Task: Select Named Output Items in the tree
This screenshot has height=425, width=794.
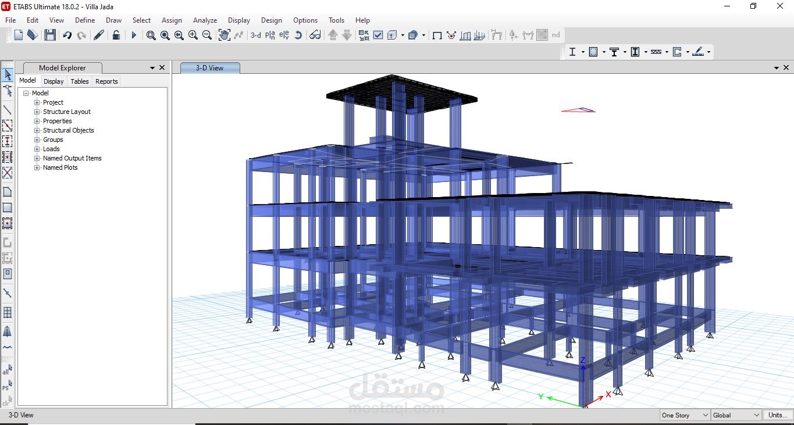Action: click(x=72, y=158)
